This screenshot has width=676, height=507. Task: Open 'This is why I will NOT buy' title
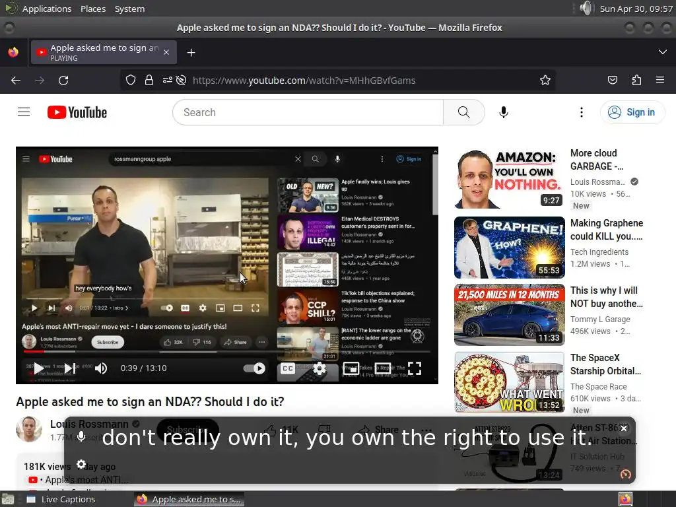[x=606, y=297]
